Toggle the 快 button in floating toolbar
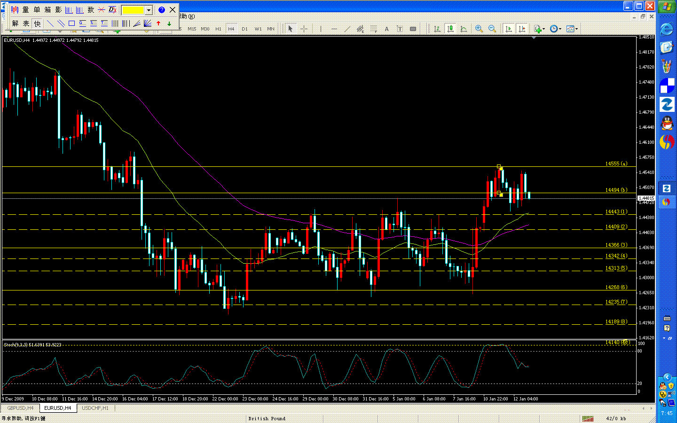The image size is (677, 423). [37, 23]
